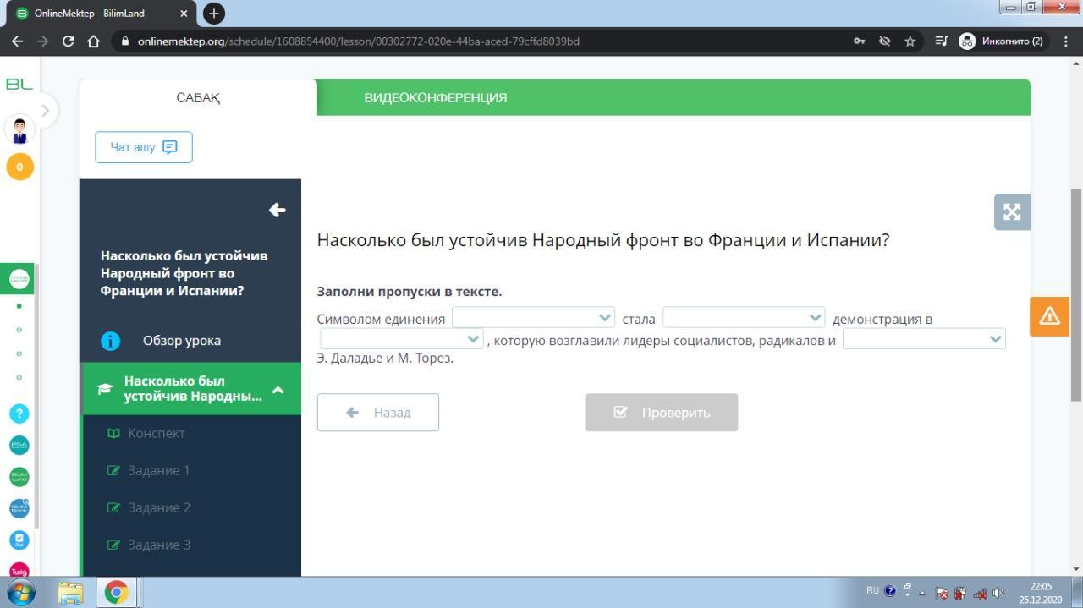Go to Chrome home page

click(x=94, y=41)
